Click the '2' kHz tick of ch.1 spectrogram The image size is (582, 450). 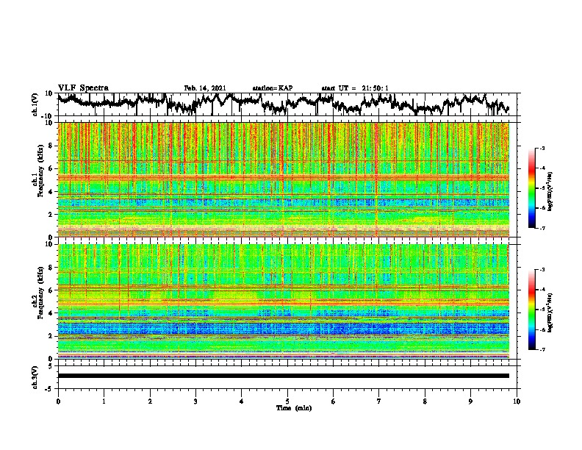51,215
